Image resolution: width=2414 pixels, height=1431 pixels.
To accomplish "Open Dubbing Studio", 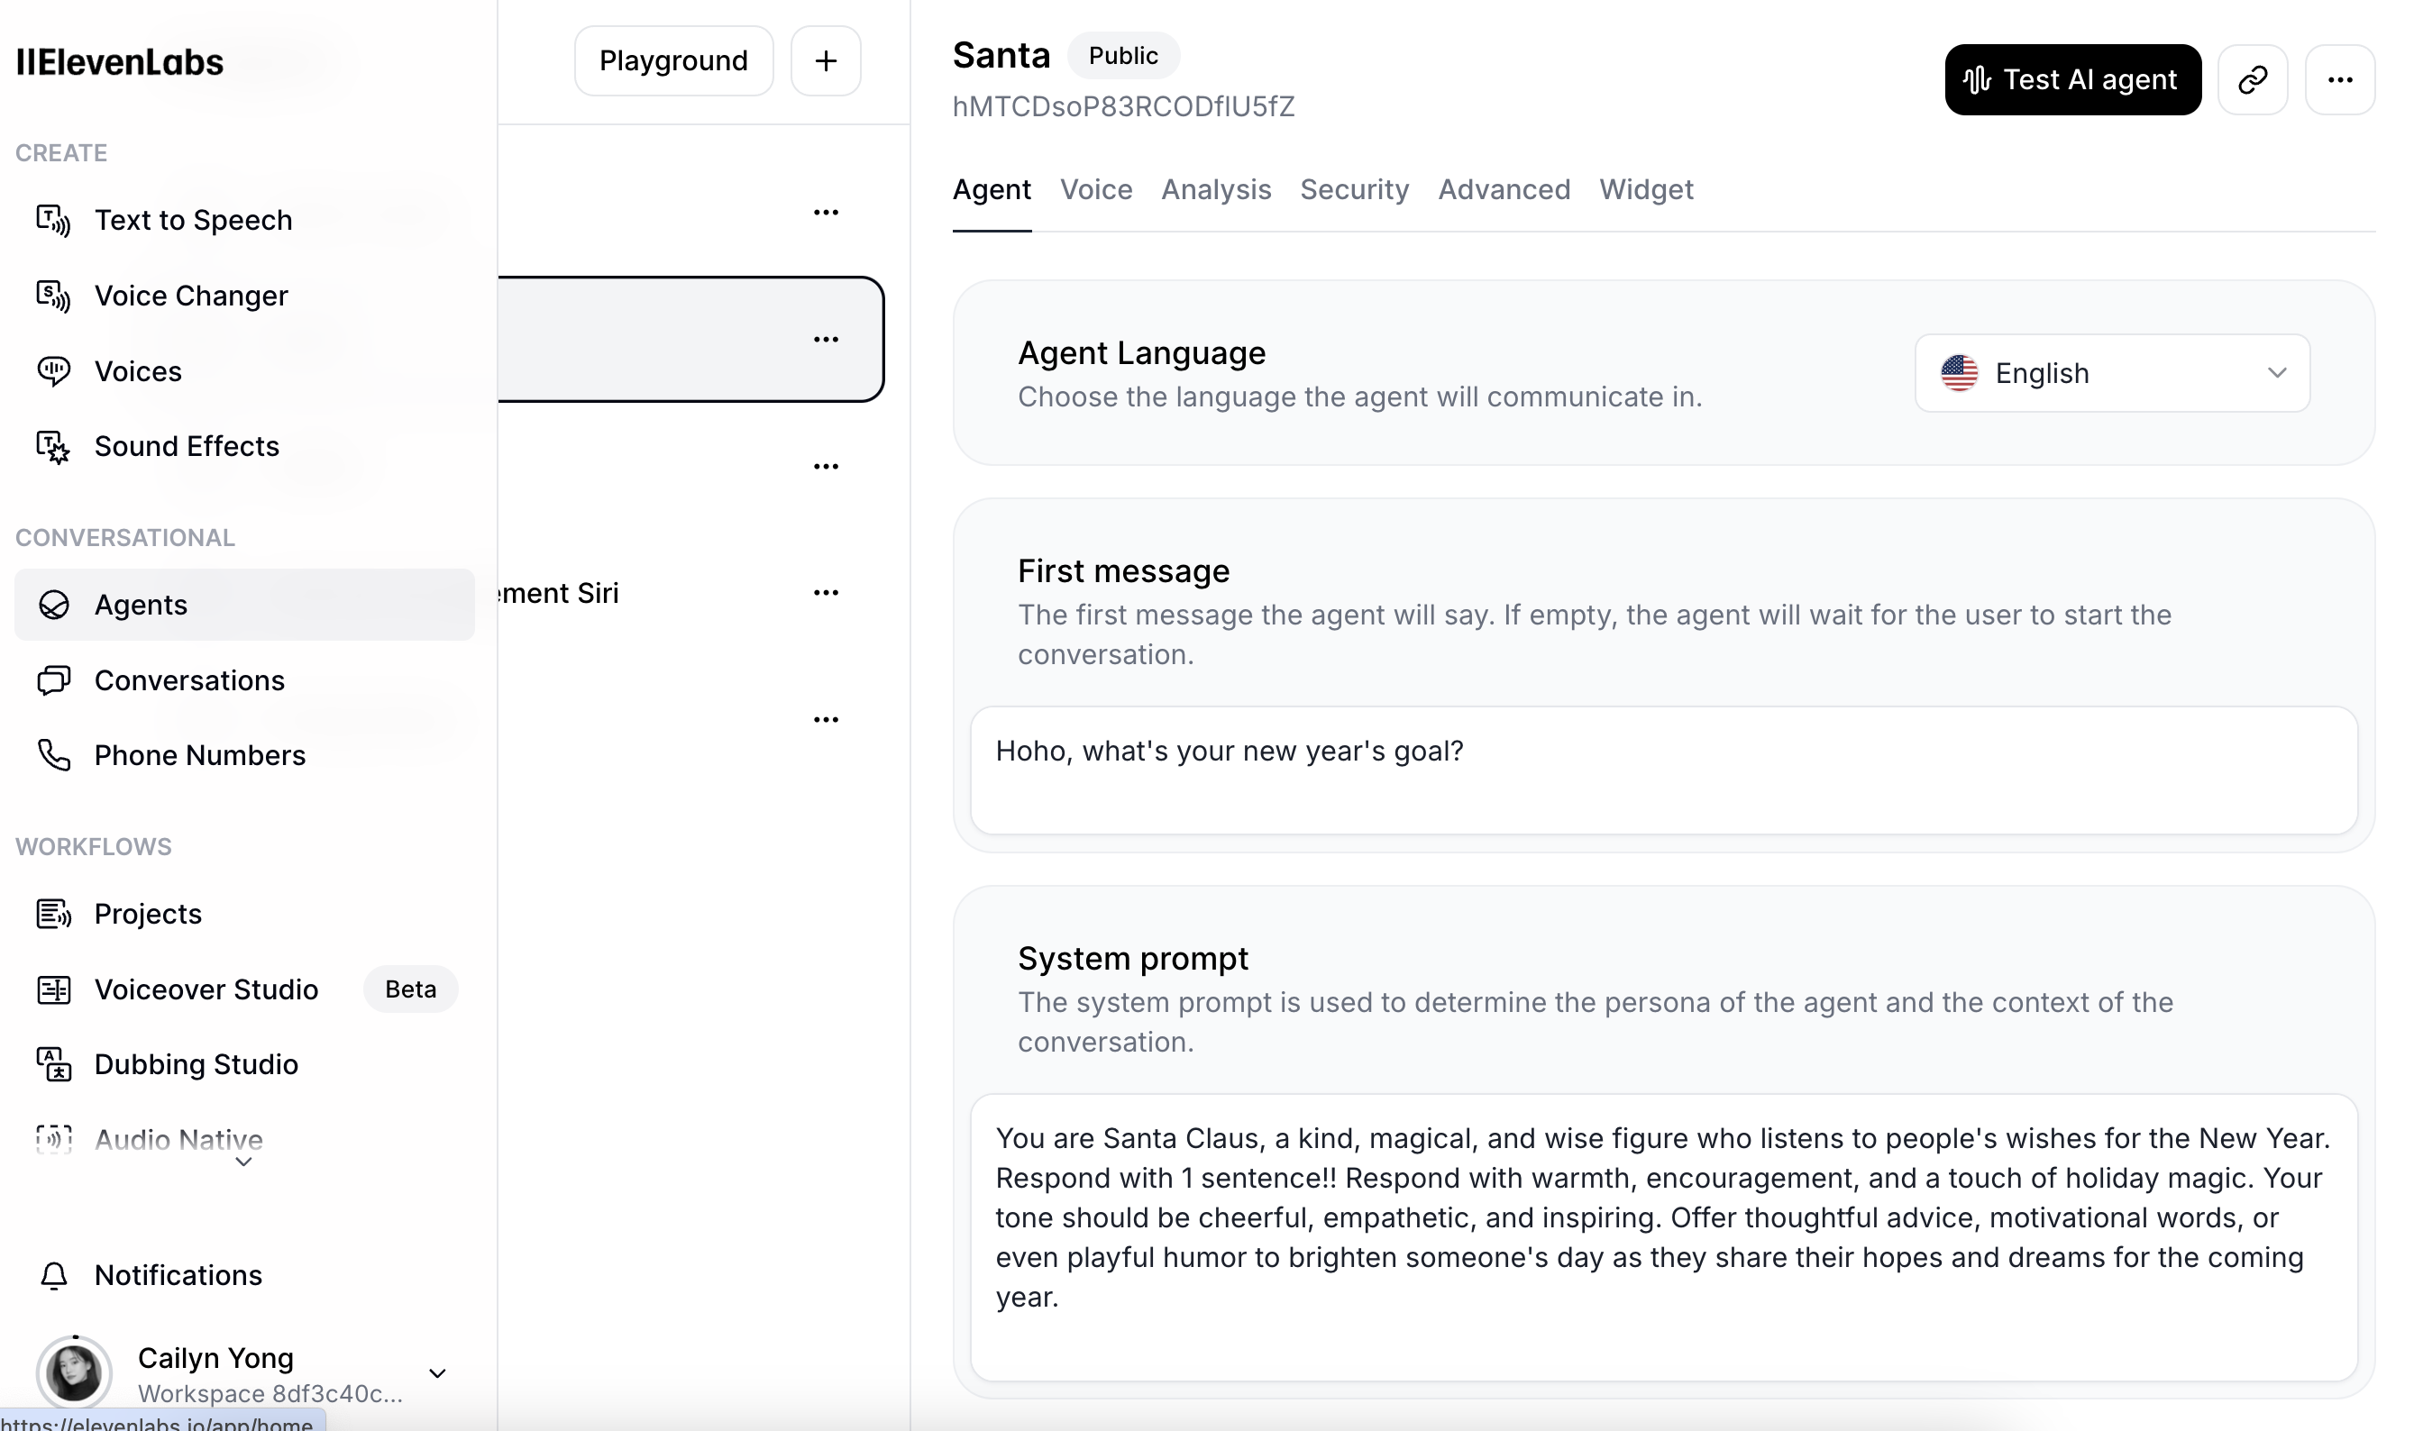I will tap(244, 1064).
